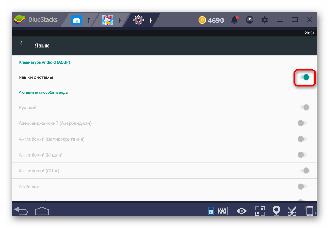Switch to the chicken game tab
This screenshot has width=329, height=228.
coord(108,20)
